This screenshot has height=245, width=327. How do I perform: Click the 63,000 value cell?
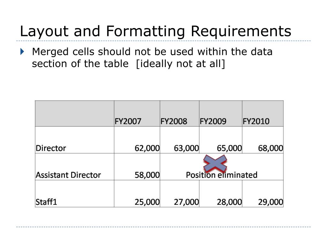pyautogui.click(x=179, y=140)
